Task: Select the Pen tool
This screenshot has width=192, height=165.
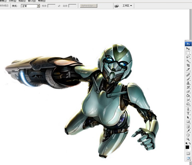Action: [x=188, y=109]
